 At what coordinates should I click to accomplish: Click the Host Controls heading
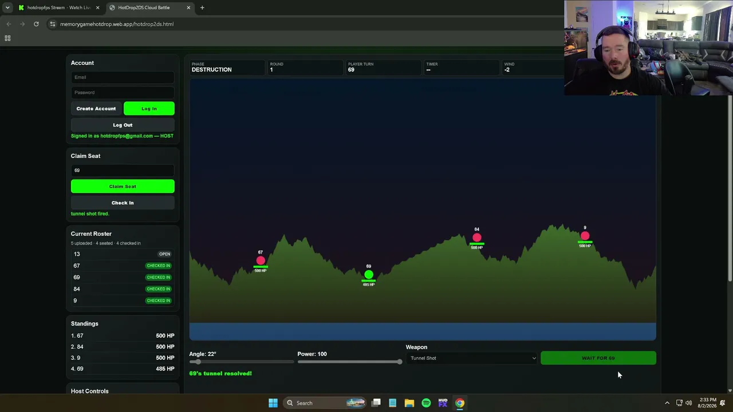click(90, 391)
